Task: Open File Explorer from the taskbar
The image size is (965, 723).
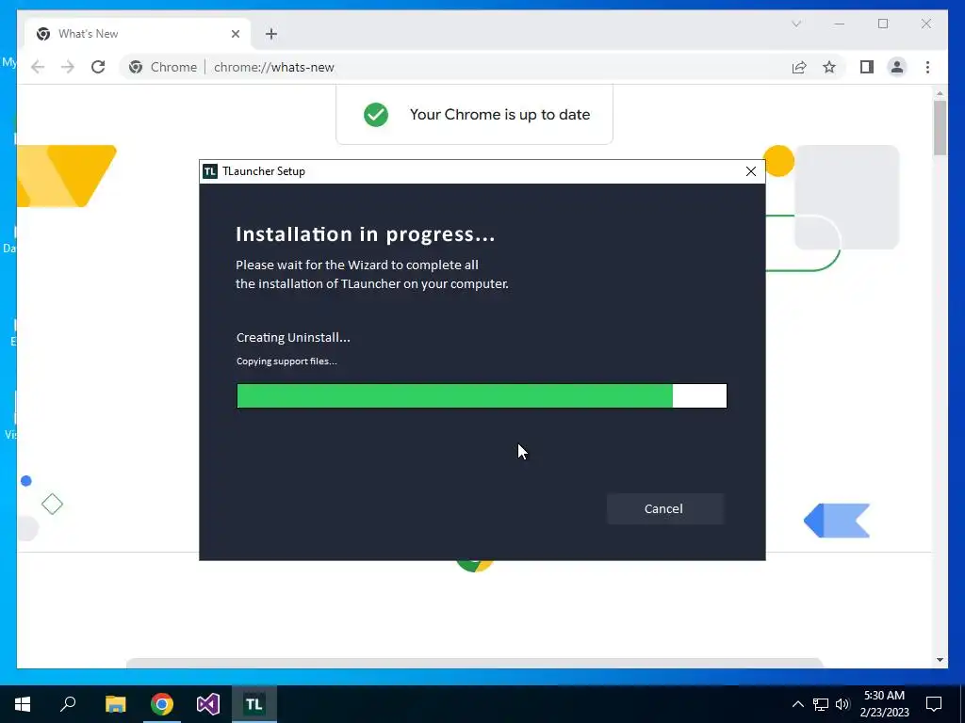Action: point(115,704)
